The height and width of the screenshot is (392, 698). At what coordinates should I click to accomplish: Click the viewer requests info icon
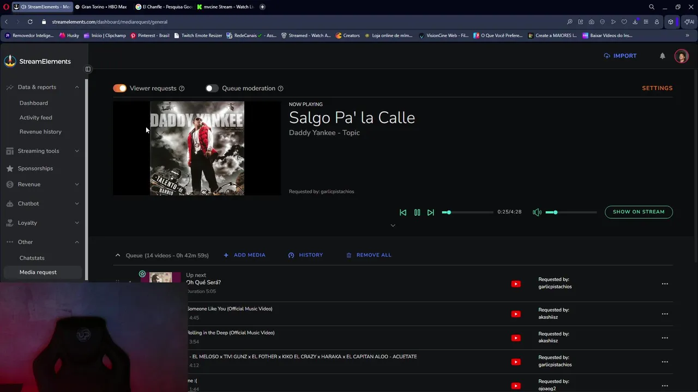pos(182,88)
